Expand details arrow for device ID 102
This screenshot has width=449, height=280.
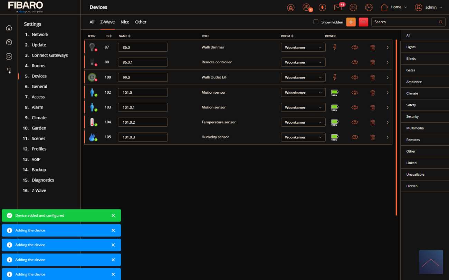point(387,93)
